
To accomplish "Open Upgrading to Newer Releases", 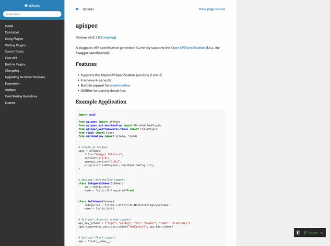I will coord(25,77).
